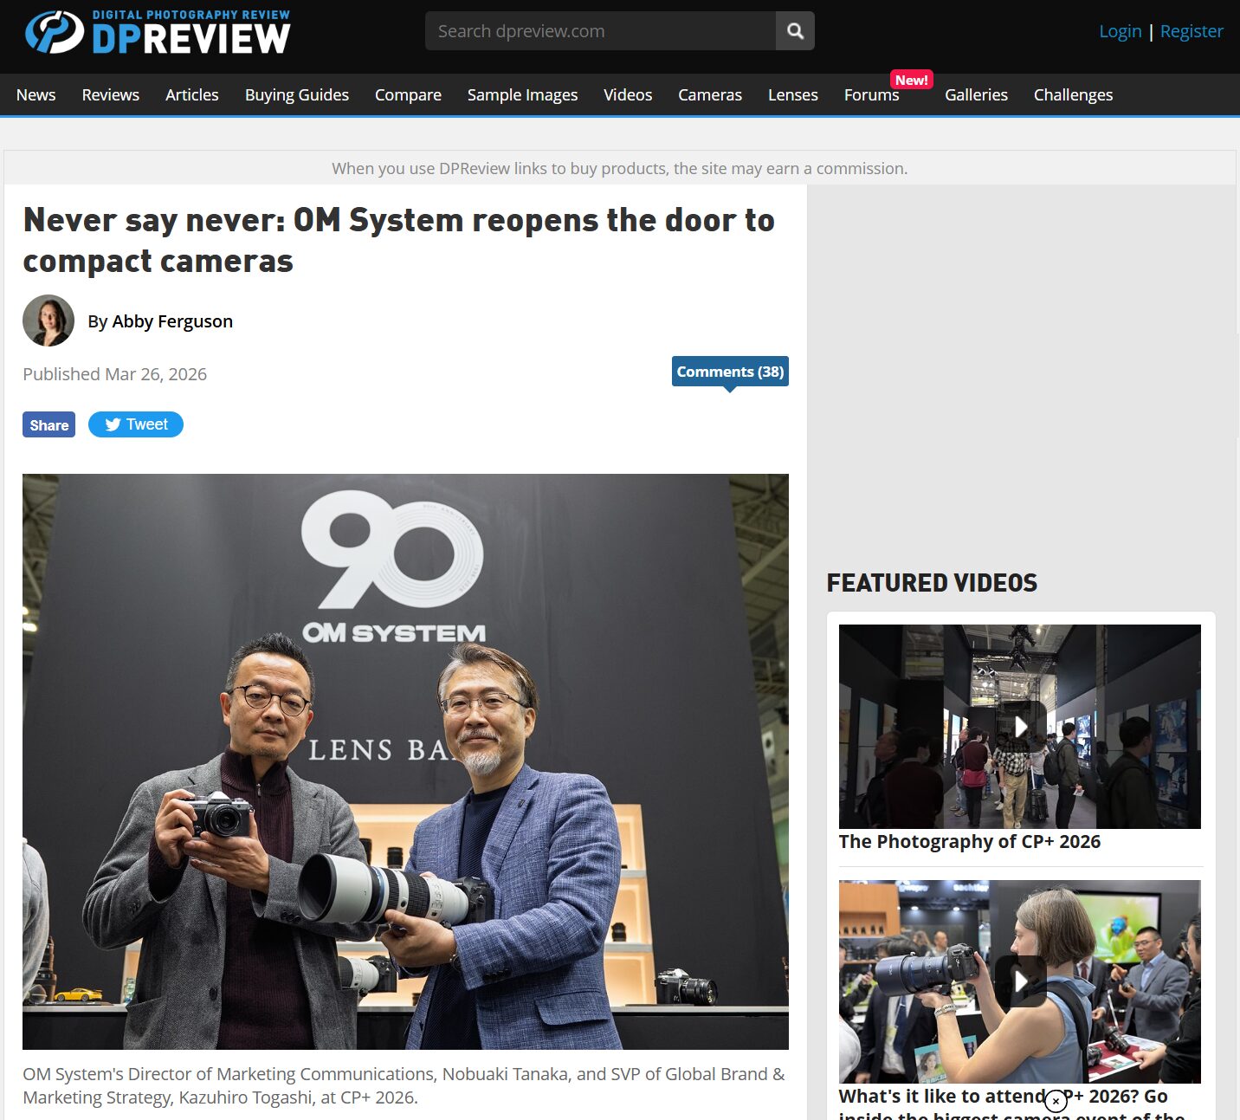Click the Share button
Image resolution: width=1240 pixels, height=1120 pixels.
coord(48,425)
